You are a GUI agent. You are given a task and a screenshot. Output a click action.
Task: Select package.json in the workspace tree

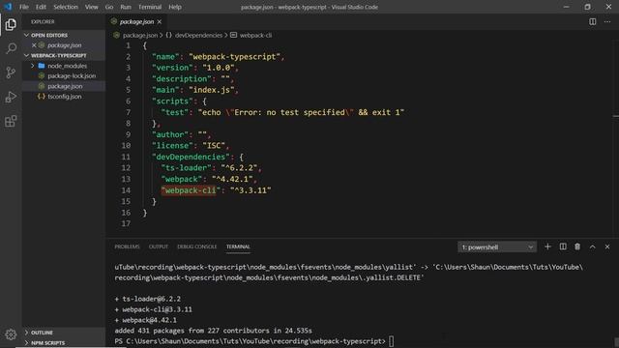click(65, 86)
